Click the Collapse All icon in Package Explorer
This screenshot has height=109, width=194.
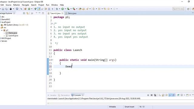point(24,13)
